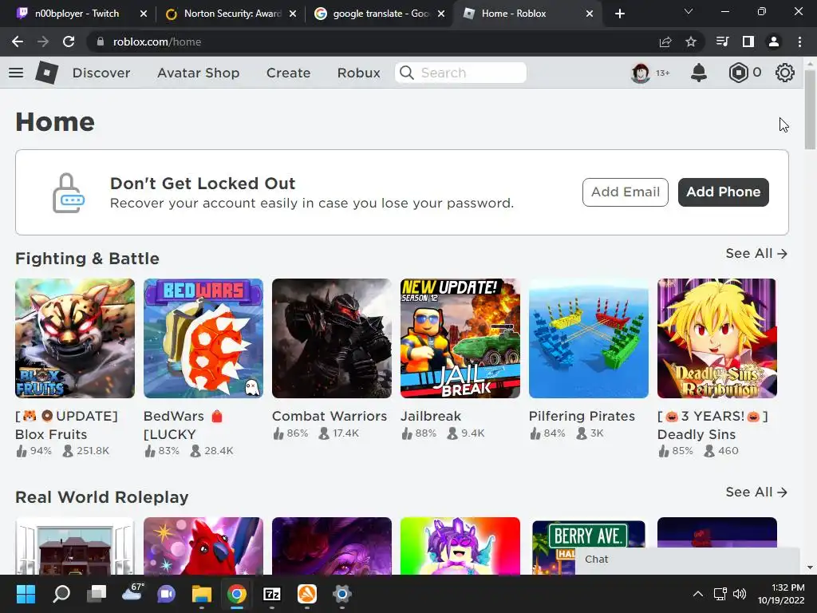
Task: Open the clock showing 1:32 PM
Action: pyautogui.click(x=781, y=594)
